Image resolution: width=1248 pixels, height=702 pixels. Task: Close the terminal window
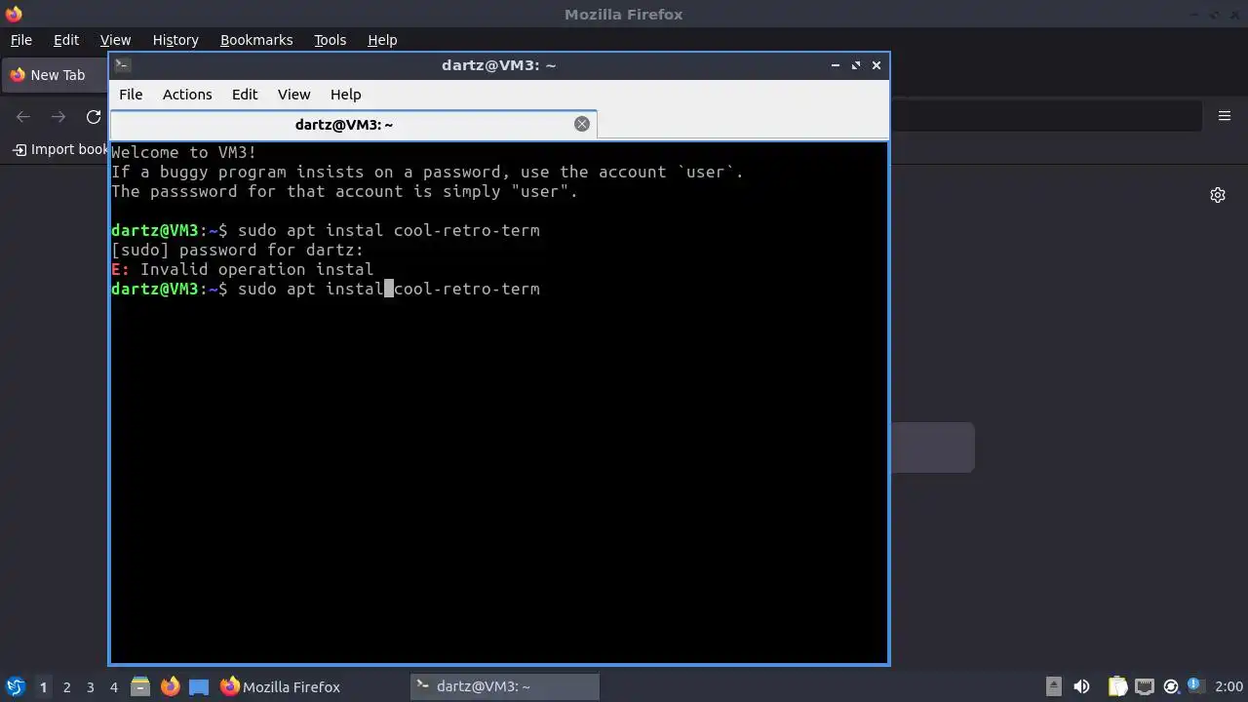[x=877, y=65]
